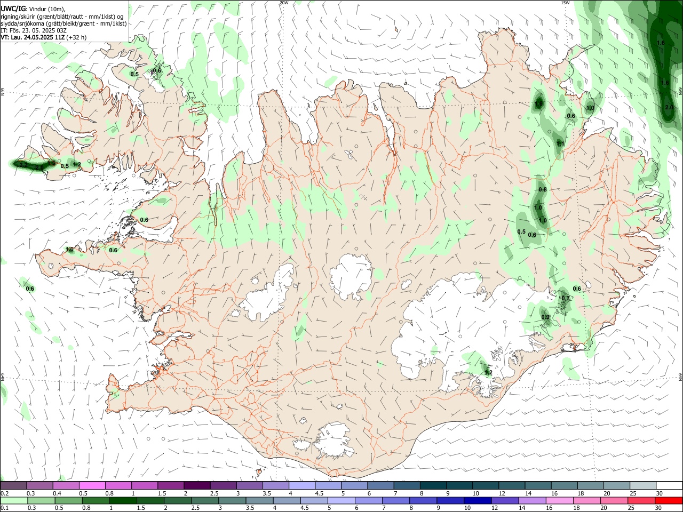This screenshot has height=512, width=683.
Task: Click the 1.1 precipitation value in the northeast
Action: pos(560,143)
